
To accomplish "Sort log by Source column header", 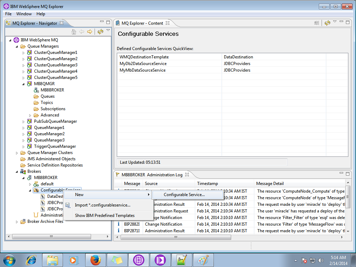I will pos(169,184).
